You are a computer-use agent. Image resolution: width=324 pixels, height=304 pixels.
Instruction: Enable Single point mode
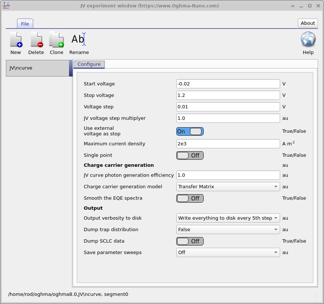[x=190, y=155]
